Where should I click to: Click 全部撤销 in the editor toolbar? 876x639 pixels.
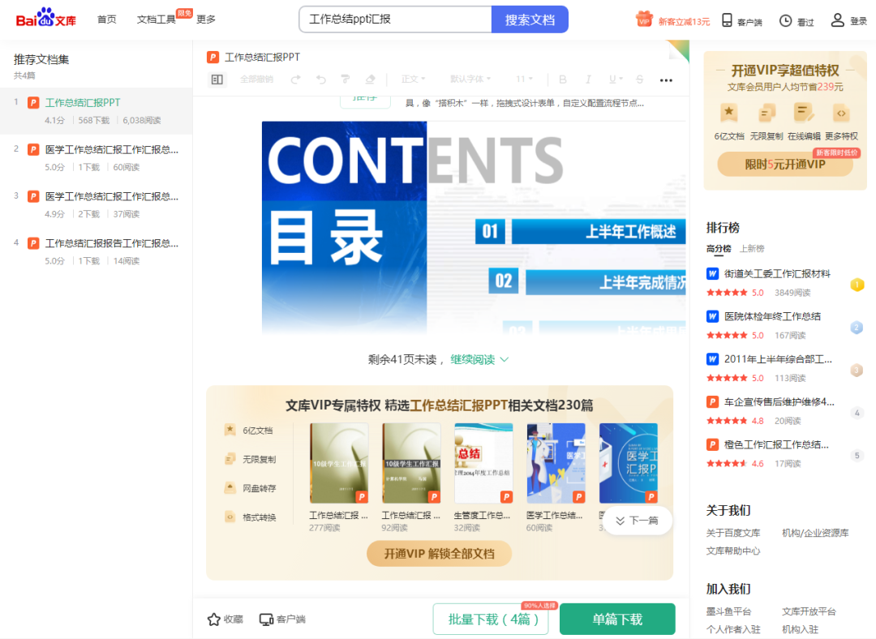[x=257, y=79]
